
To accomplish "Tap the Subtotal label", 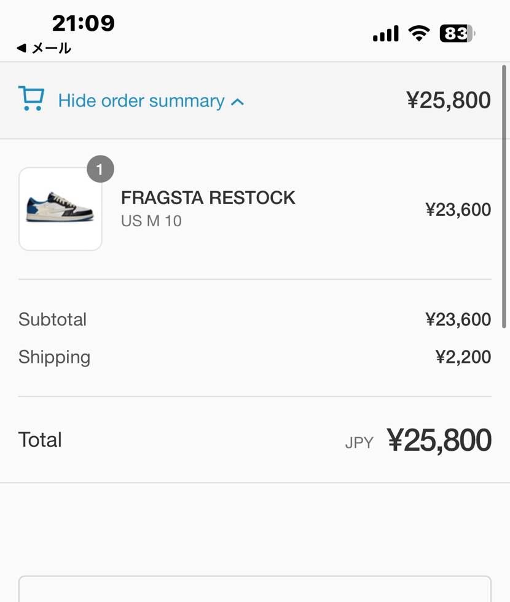I will [x=52, y=320].
